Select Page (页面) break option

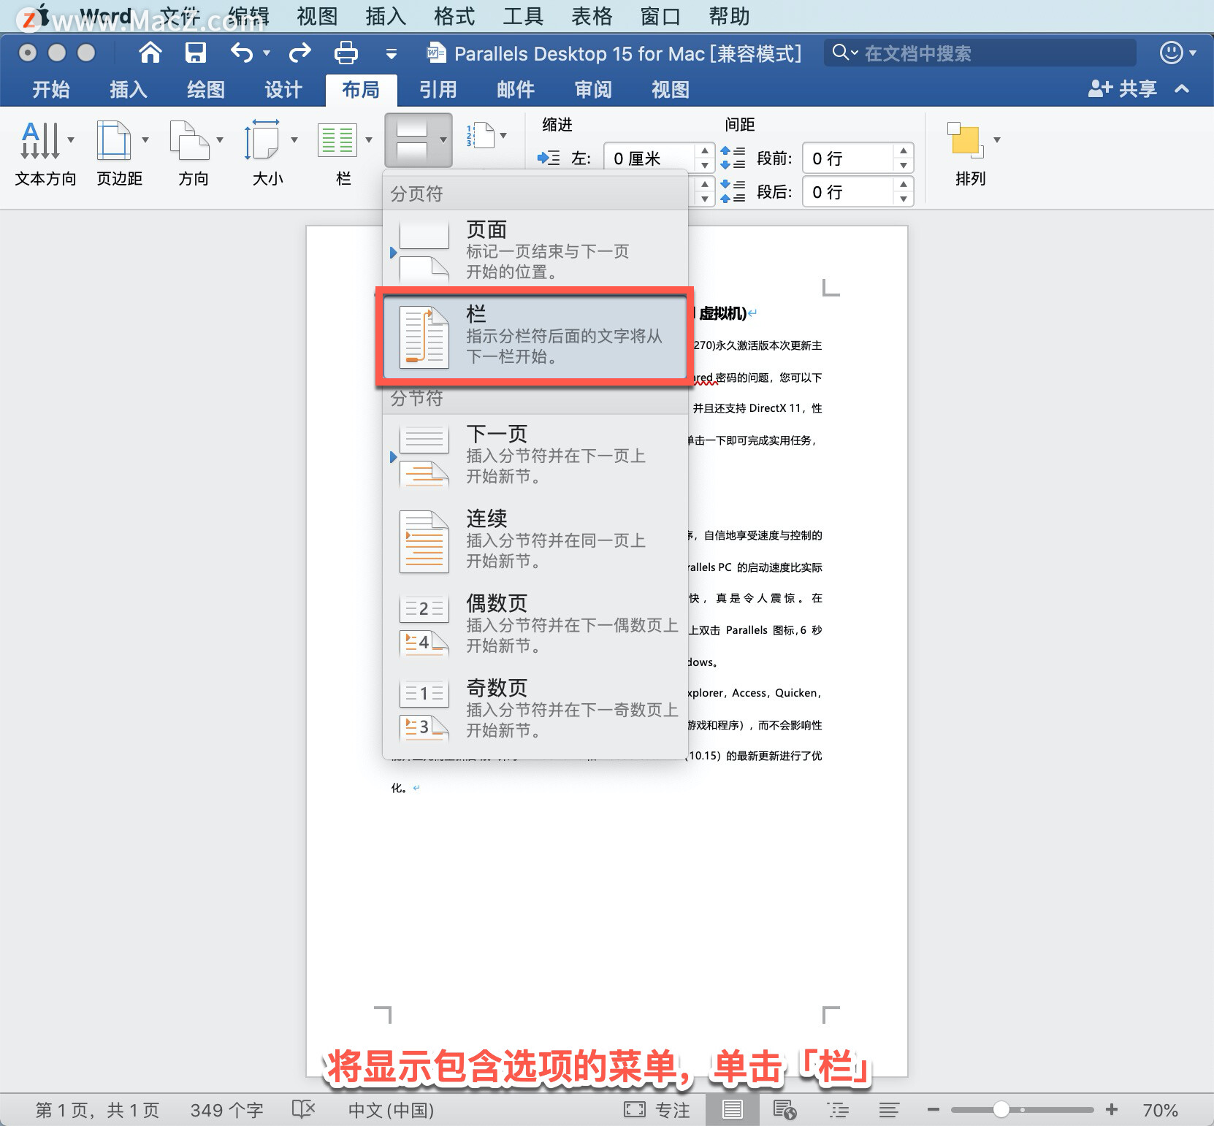point(535,250)
